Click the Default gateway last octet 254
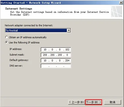The width and height of the screenshot is (124, 107). tap(67, 61)
